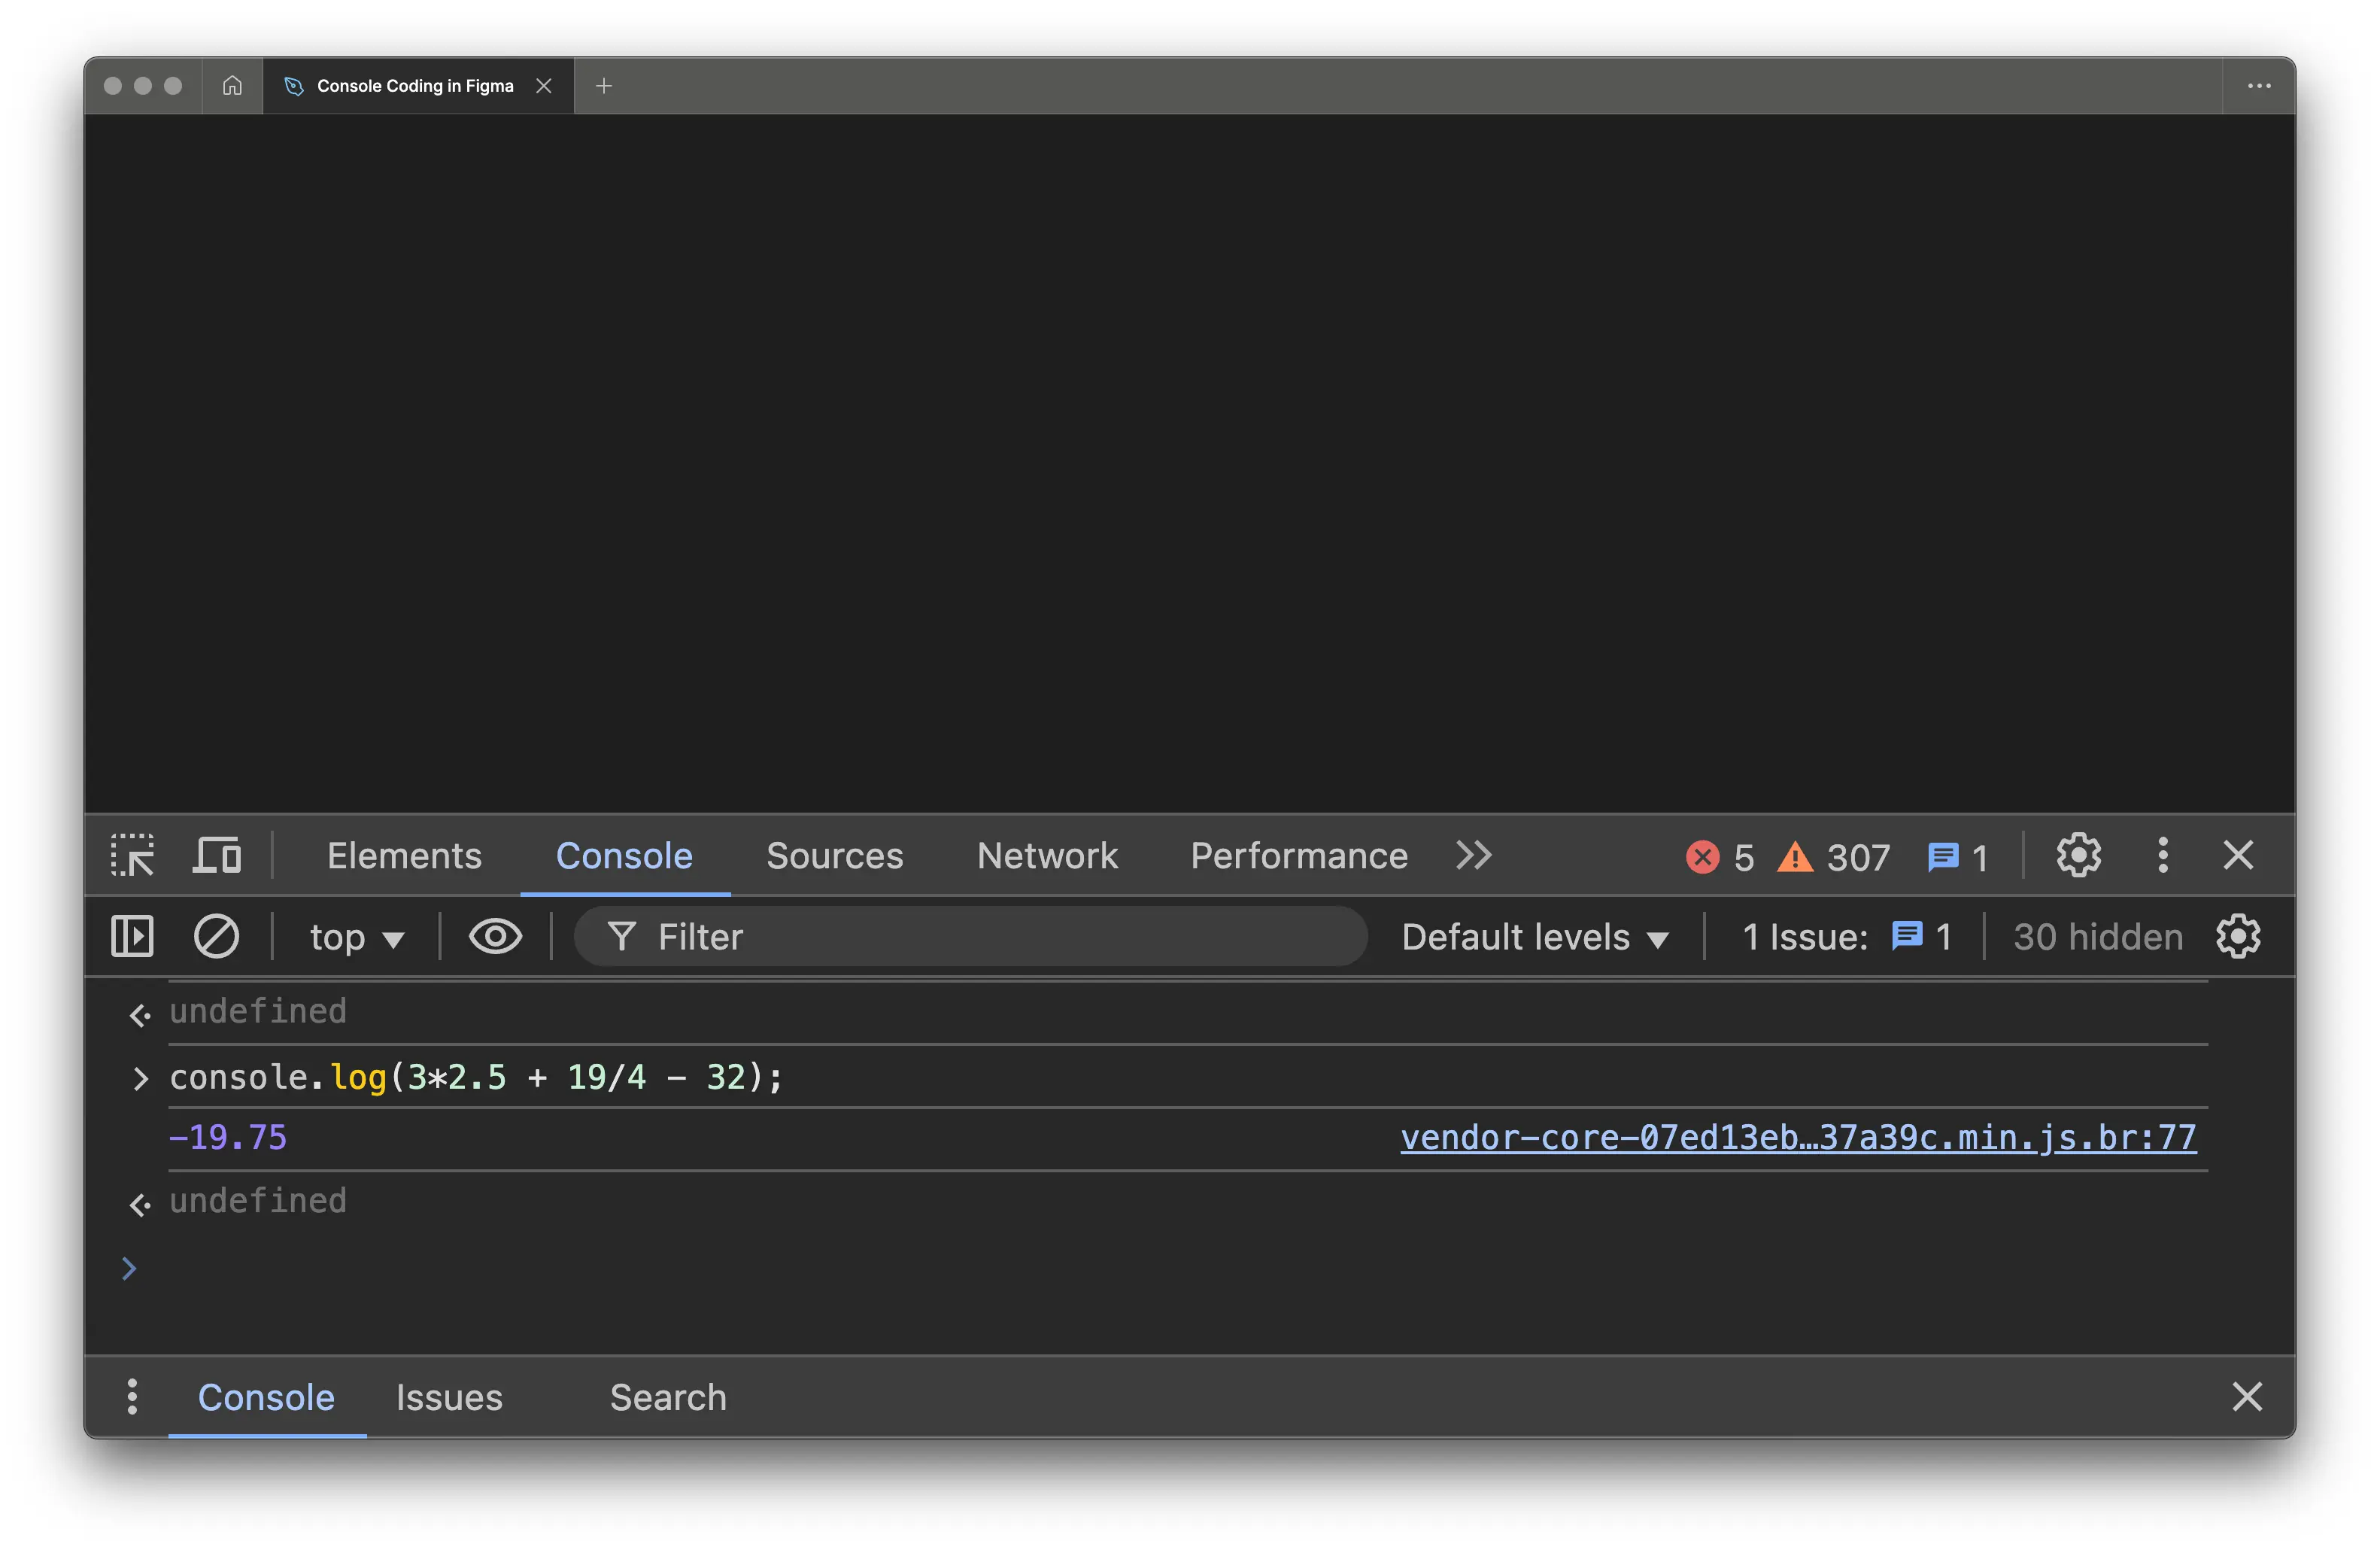Switch to the Sources tab
The height and width of the screenshot is (1550, 2380).
pyautogui.click(x=834, y=856)
